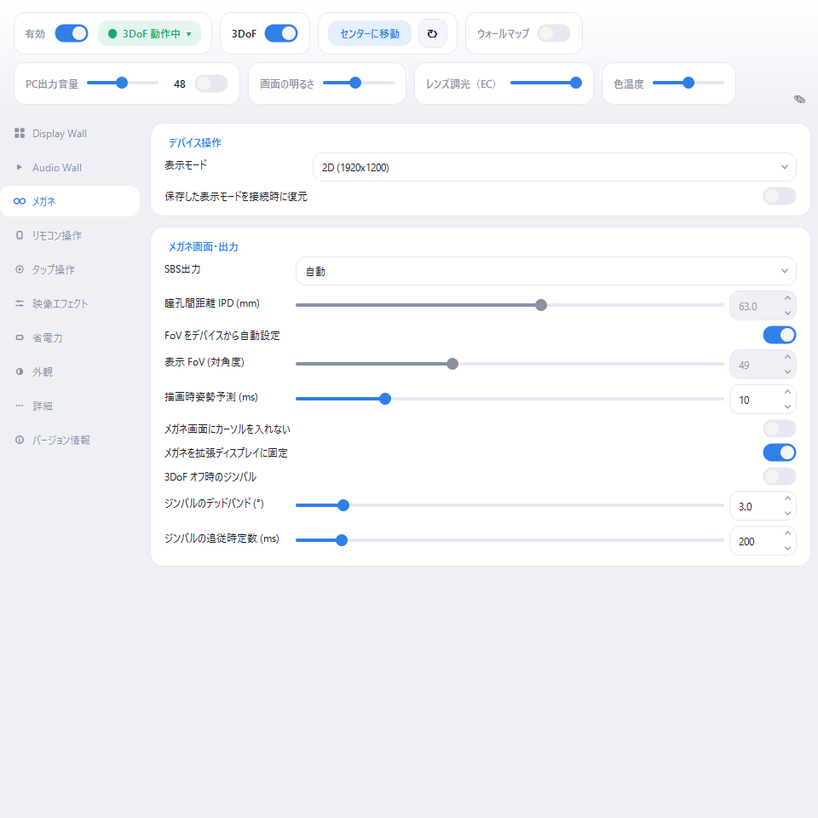Open the 3DoF 動作中 status dropdown
818x818 pixels.
pos(150,33)
